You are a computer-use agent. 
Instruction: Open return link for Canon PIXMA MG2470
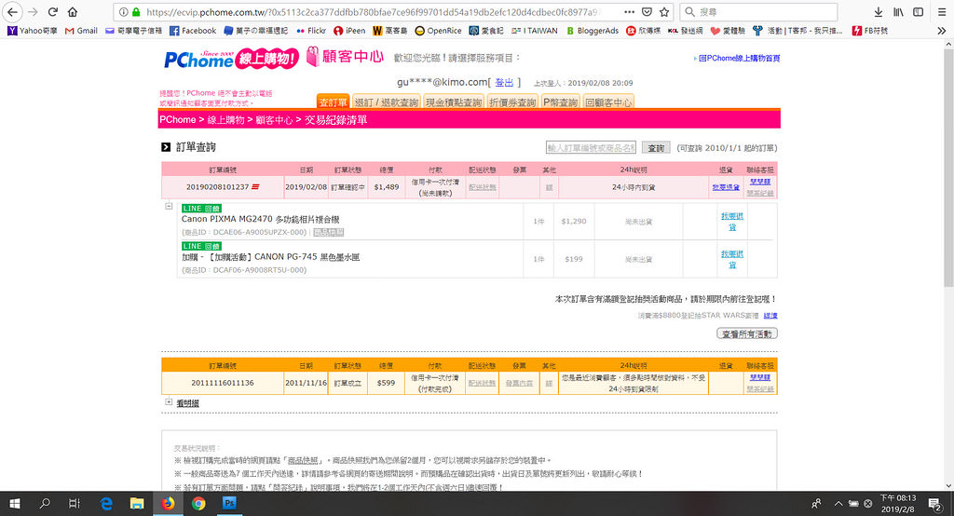click(732, 222)
